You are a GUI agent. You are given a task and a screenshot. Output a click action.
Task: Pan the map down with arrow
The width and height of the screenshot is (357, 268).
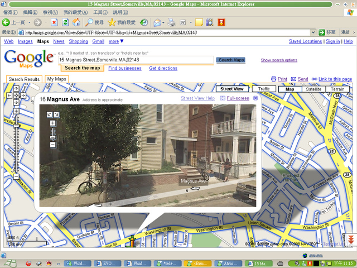16,102
